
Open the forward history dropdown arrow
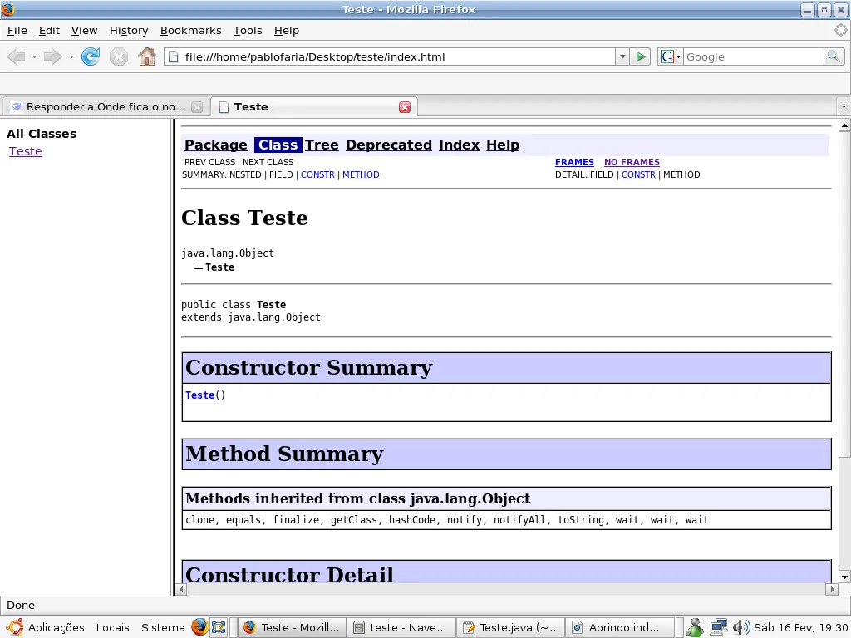(x=71, y=56)
